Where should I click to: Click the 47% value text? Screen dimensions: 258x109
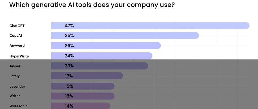click(69, 26)
